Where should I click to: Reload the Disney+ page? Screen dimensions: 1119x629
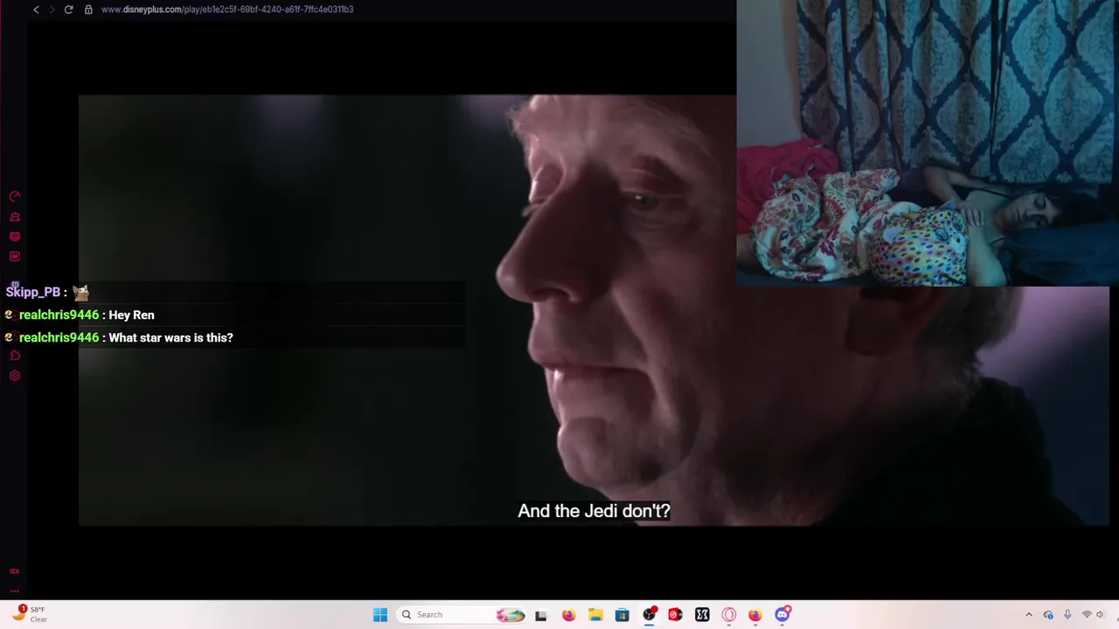click(68, 10)
